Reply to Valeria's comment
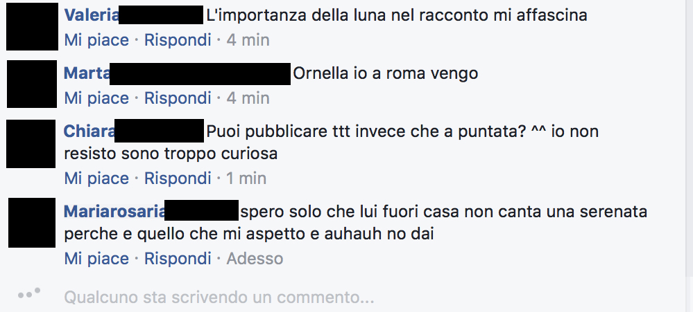The image size is (693, 312). 178,40
